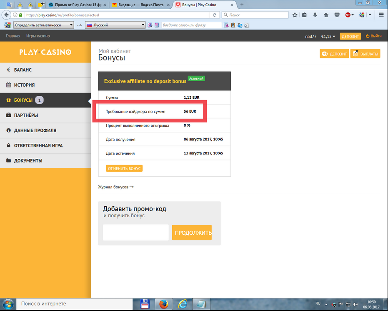Click the ПРОДОЛЖИТЬ button

[x=192, y=233]
